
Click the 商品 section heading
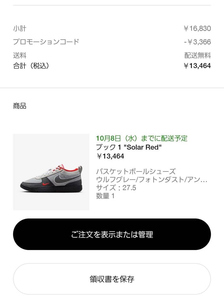coord(20,106)
